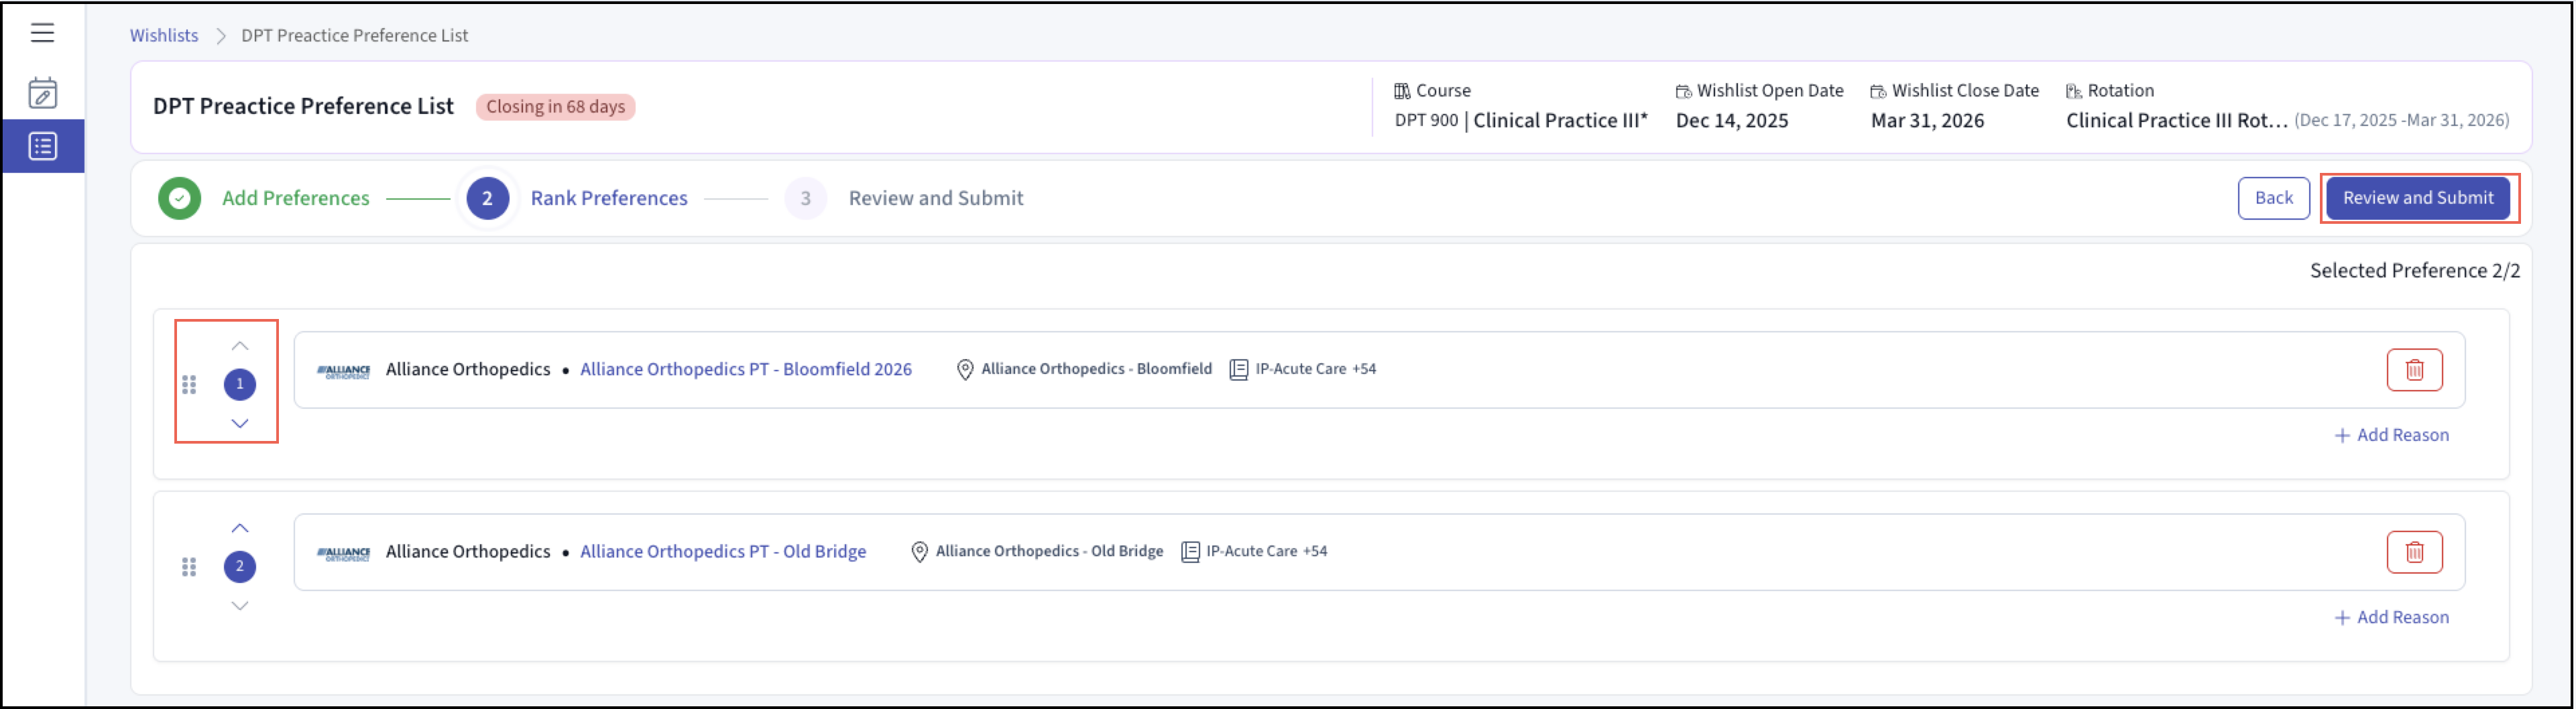Grab drag handle of second preference
Image resolution: width=2576 pixels, height=709 pixels.
coord(189,567)
